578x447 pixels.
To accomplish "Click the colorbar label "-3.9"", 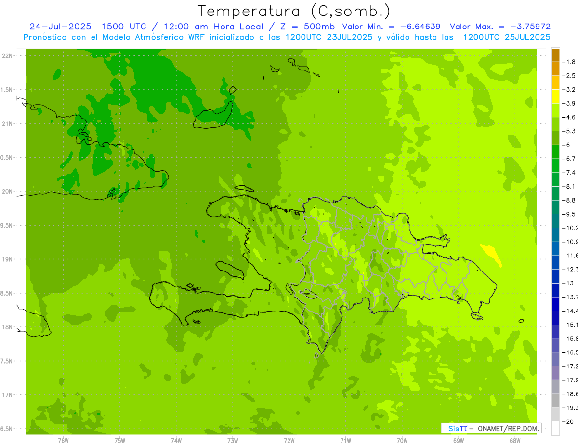I will pos(569,103).
